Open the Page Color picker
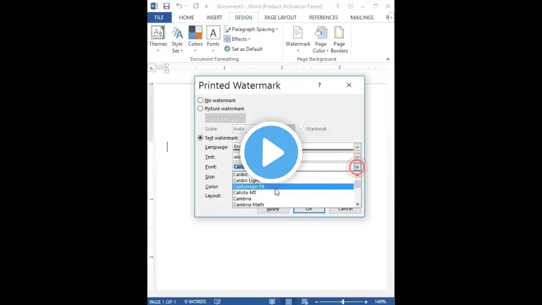 point(321,39)
